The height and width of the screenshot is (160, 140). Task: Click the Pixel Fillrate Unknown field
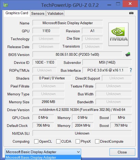pos(49,86)
